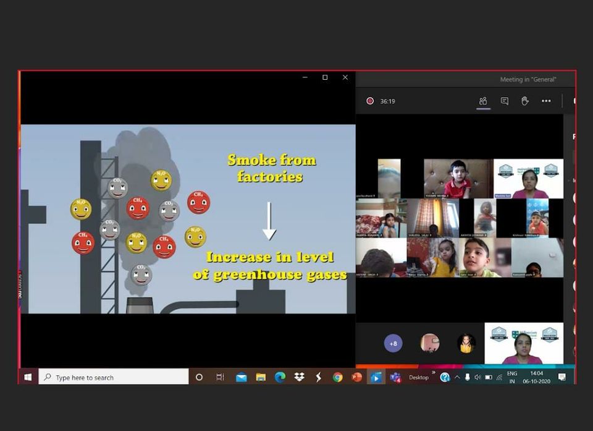Image resolution: width=593 pixels, height=431 pixels.
Task: Switch to PowerPoint on the taskbar
Action: tap(356, 377)
